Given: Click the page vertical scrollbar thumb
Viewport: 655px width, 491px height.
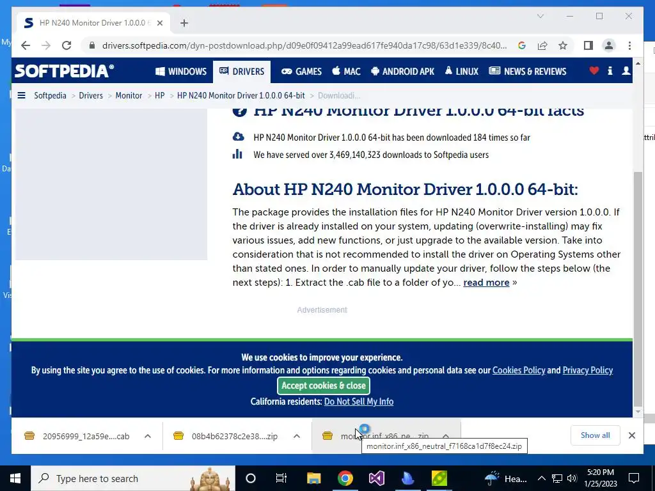Looking at the screenshot, I should point(638,288).
